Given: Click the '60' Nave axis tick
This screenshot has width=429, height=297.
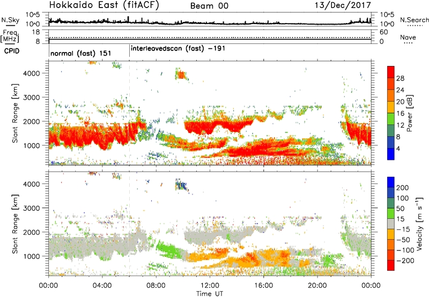Looking at the screenshot, I should tap(384, 32).
